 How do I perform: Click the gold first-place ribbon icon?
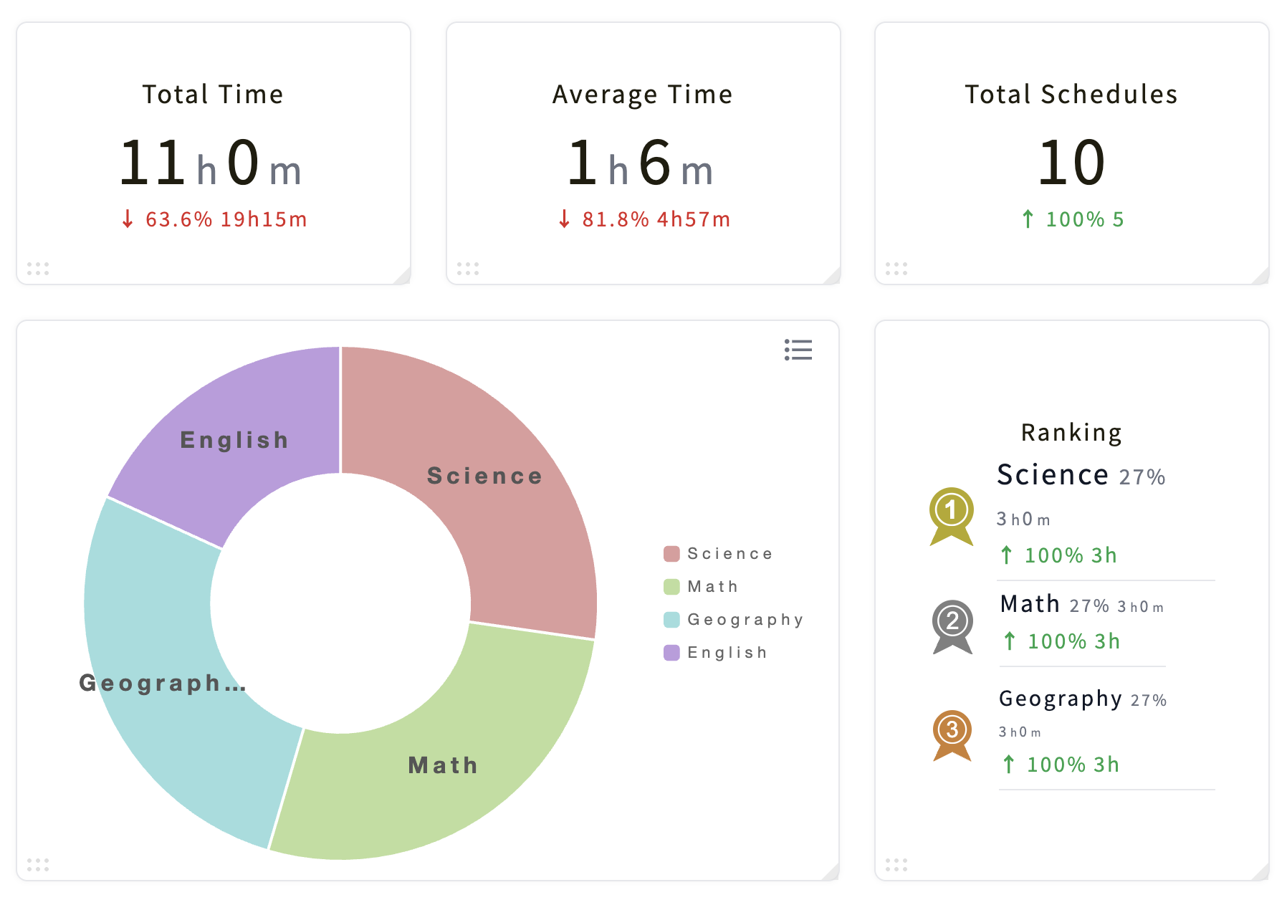tap(952, 517)
